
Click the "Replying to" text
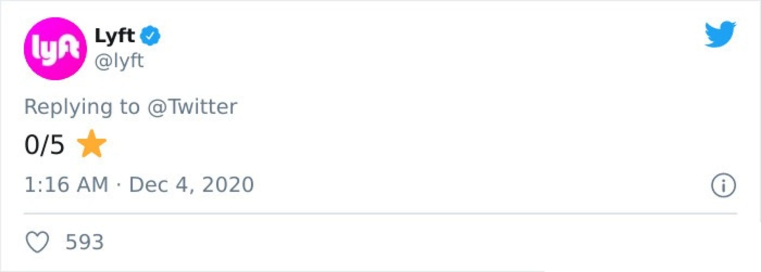click(82, 107)
